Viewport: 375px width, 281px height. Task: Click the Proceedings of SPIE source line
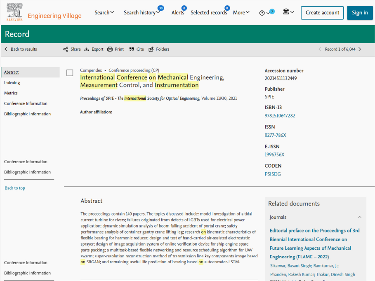click(158, 98)
